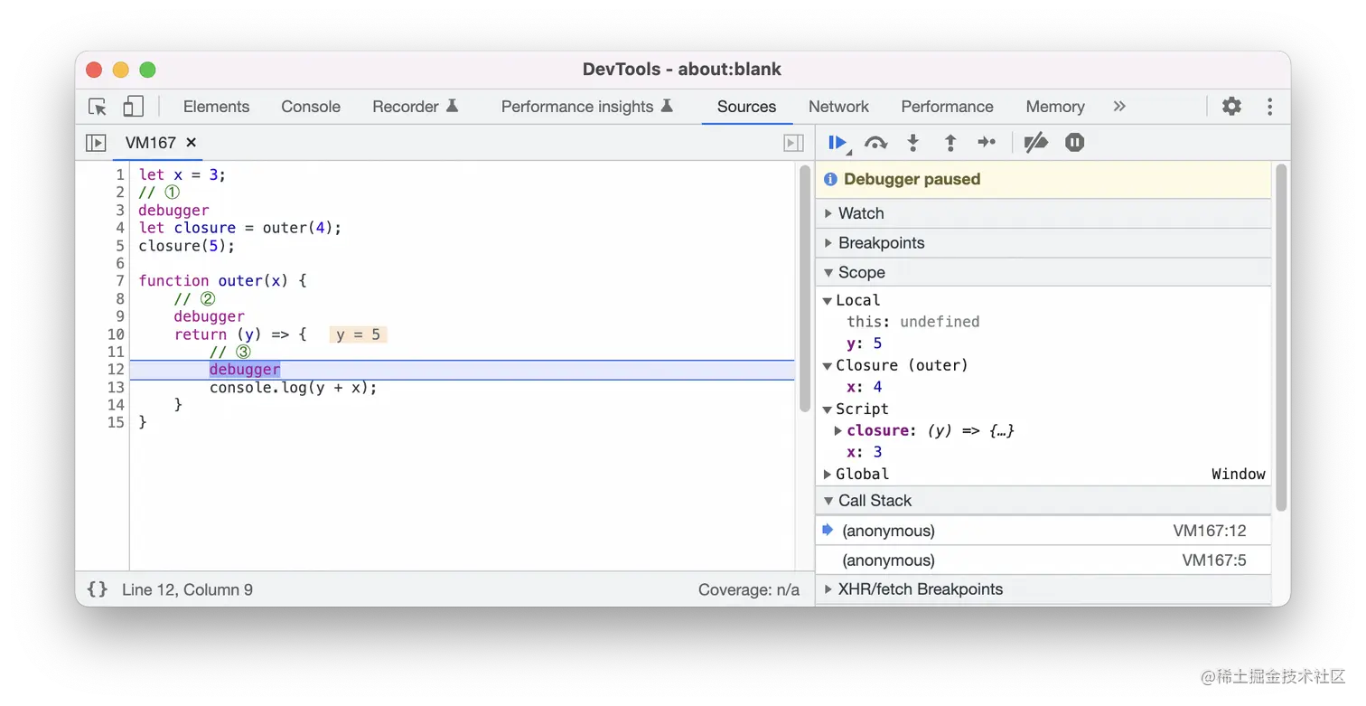
Task: Step into next function call
Action: [913, 142]
